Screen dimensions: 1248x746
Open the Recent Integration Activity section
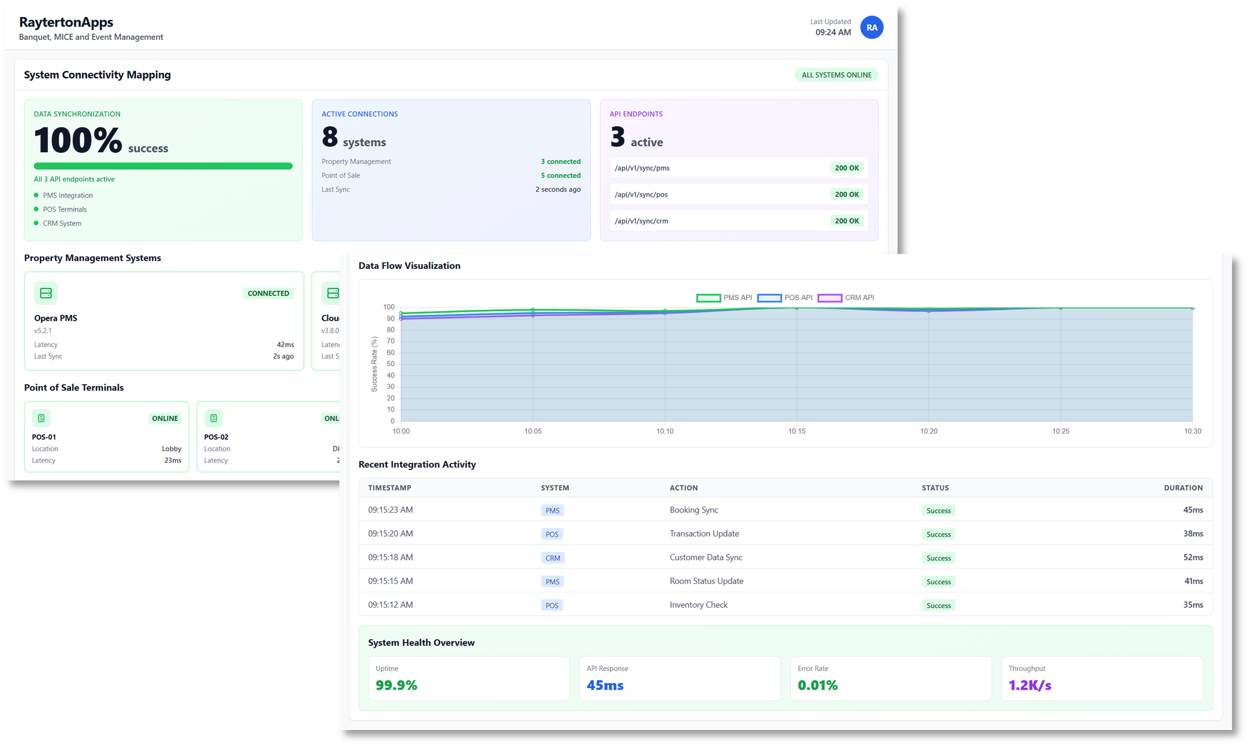[417, 464]
